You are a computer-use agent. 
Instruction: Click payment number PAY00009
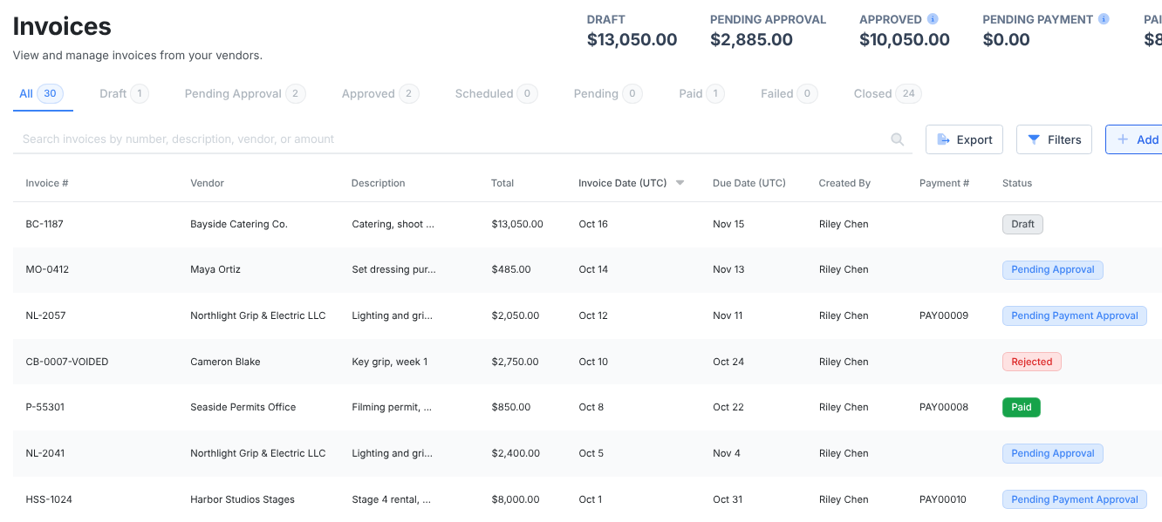(944, 315)
